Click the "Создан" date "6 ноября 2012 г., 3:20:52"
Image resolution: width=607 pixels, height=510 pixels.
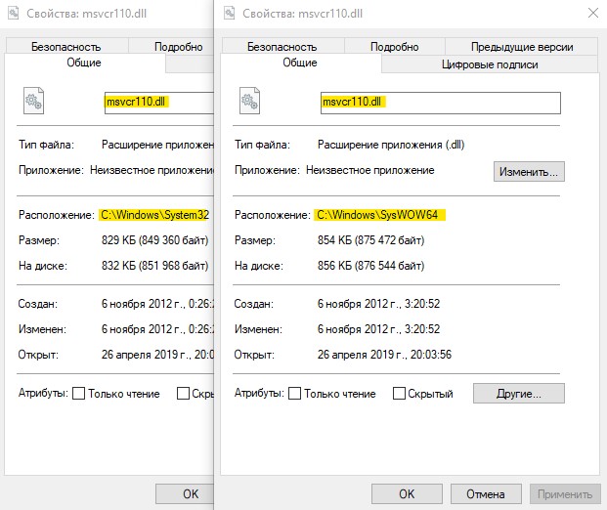click(378, 304)
